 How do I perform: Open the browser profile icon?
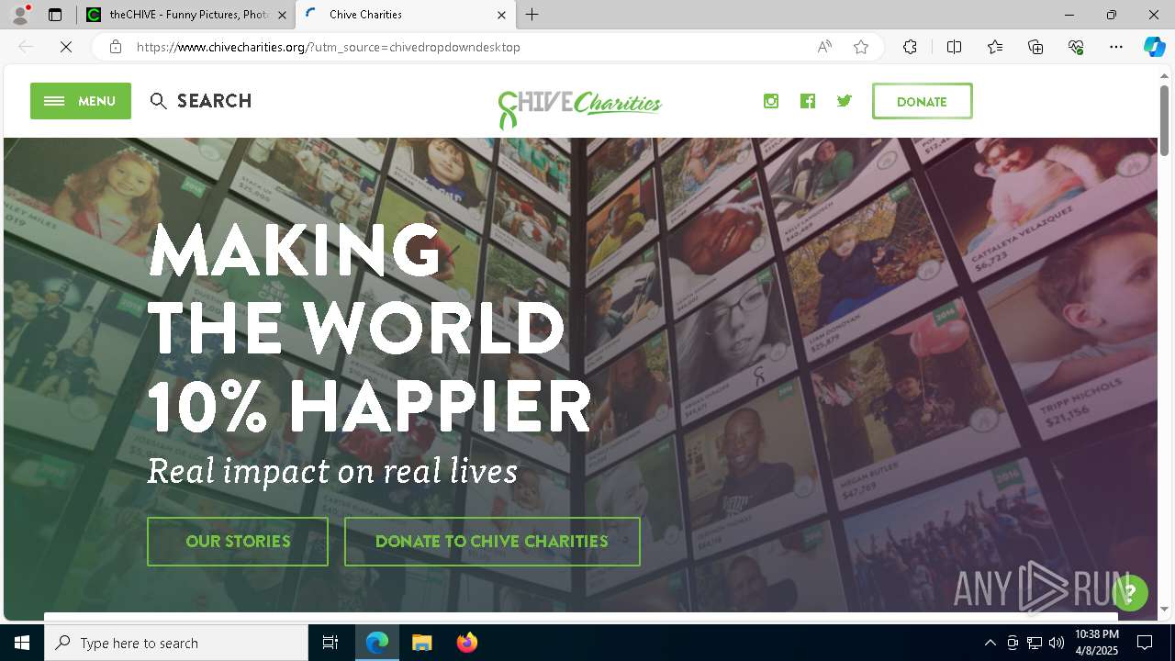pos(19,15)
